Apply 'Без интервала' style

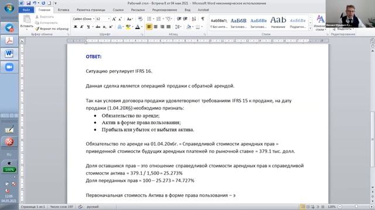219,23
